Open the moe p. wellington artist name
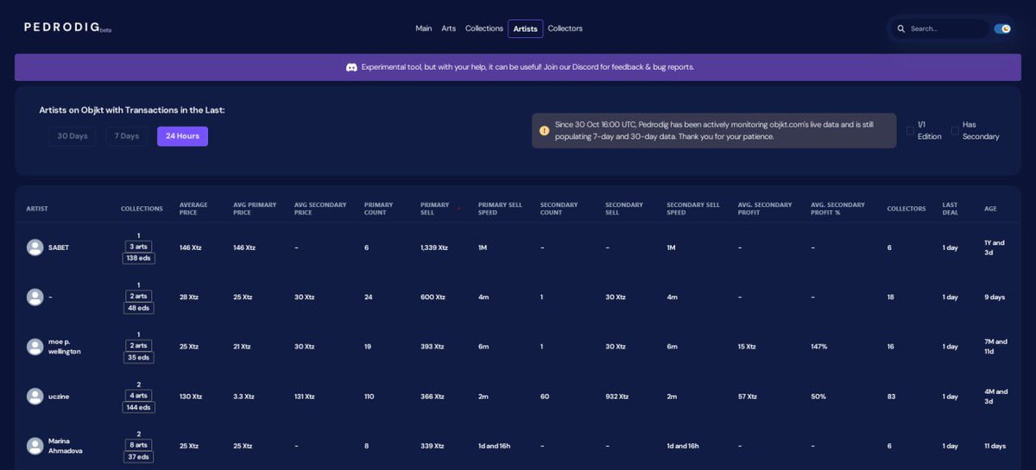The width and height of the screenshot is (1036, 470). [x=65, y=347]
